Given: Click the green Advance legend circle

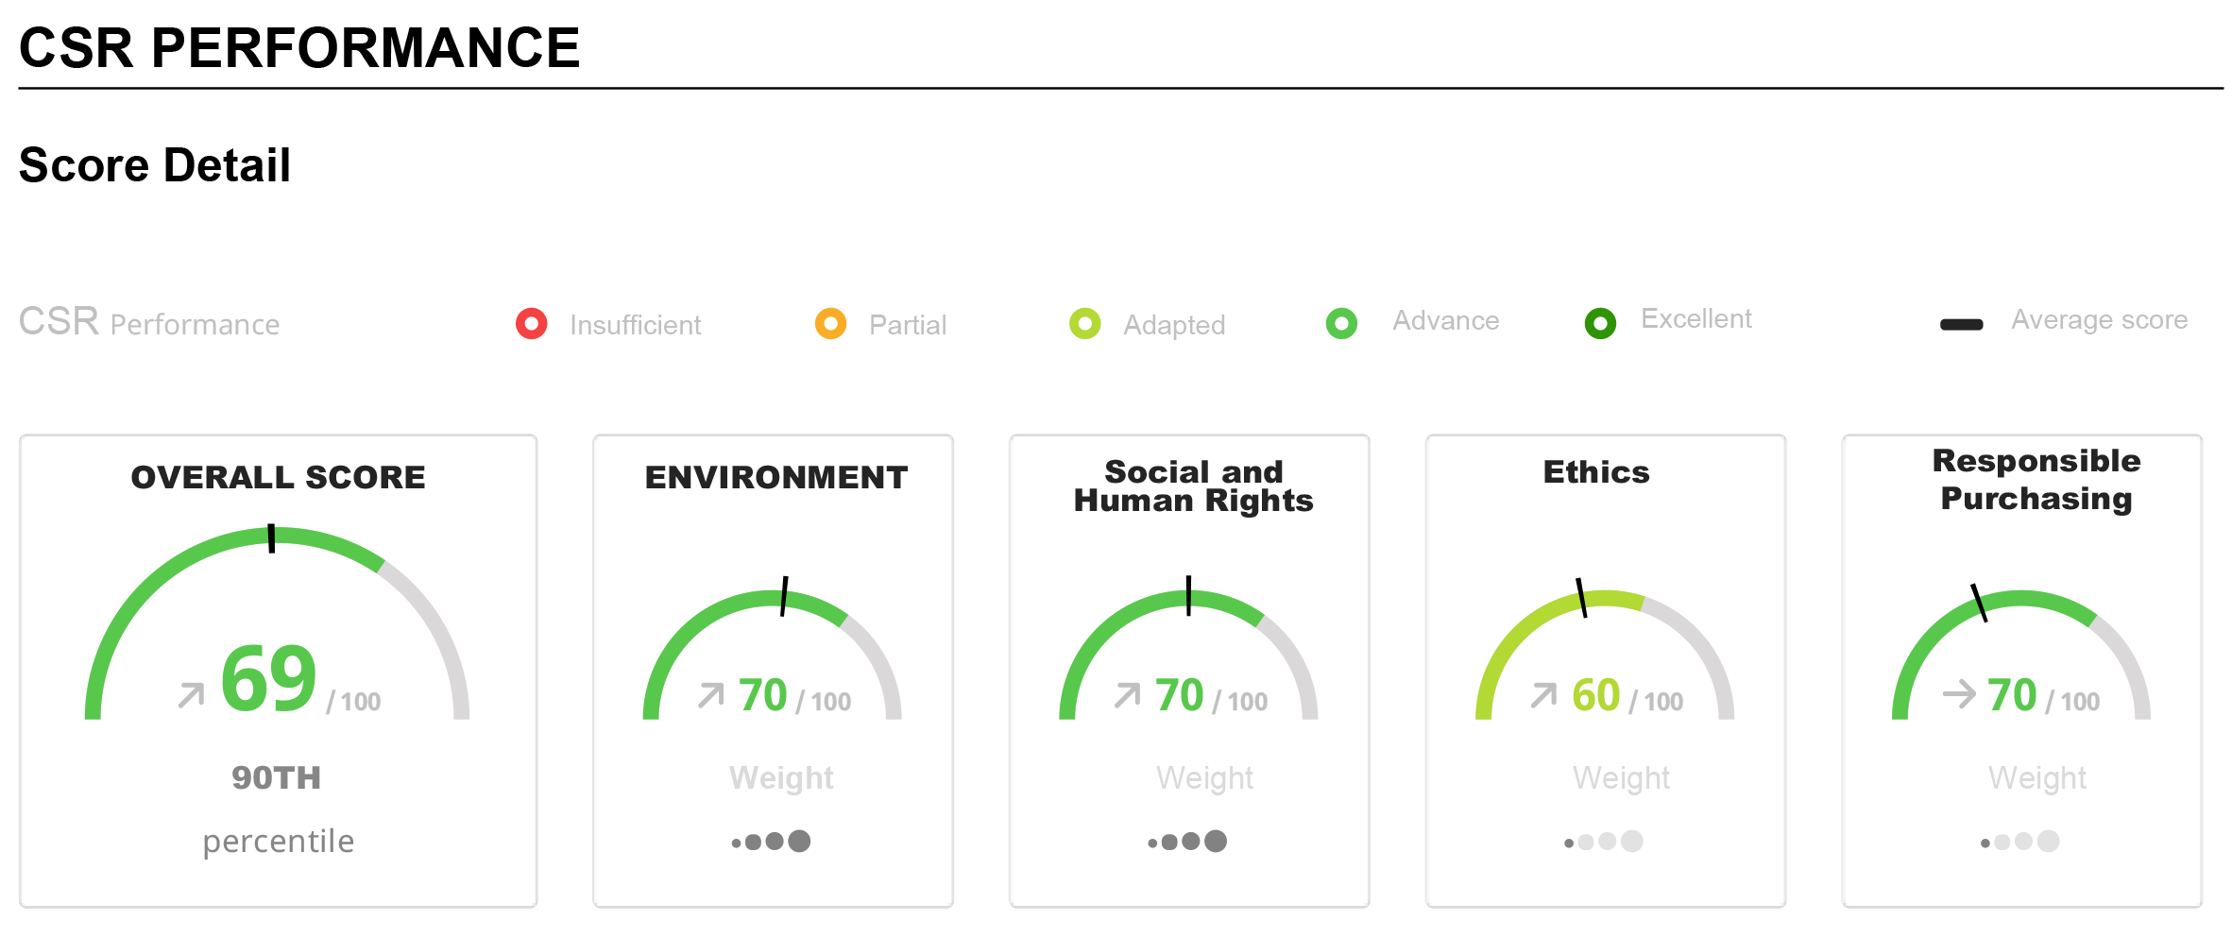Looking at the screenshot, I should [1341, 324].
